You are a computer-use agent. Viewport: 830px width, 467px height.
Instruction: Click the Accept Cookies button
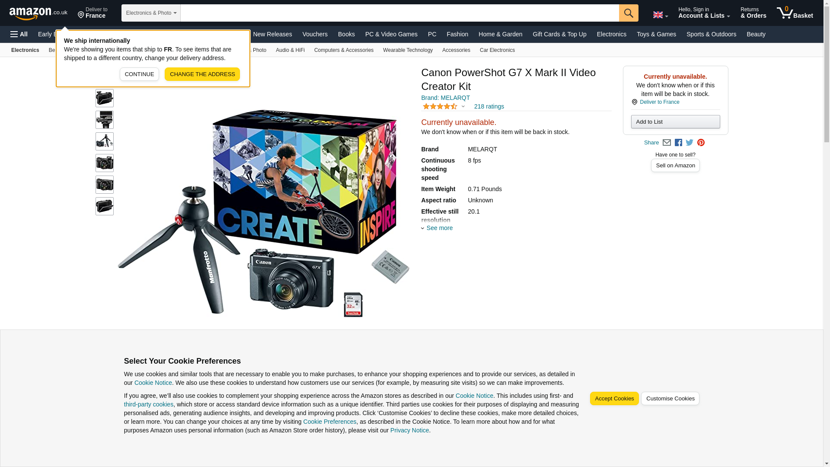click(x=614, y=399)
